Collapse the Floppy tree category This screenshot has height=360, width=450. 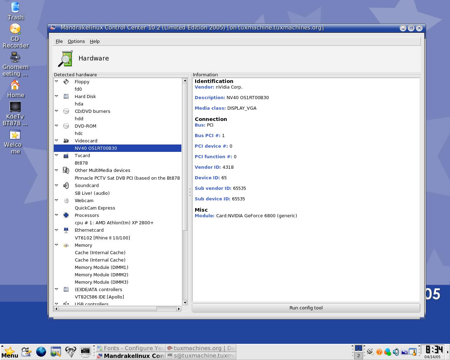pyautogui.click(x=56, y=81)
